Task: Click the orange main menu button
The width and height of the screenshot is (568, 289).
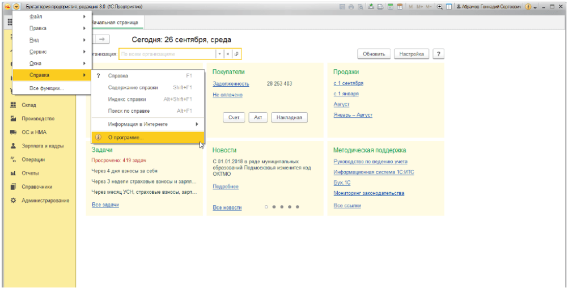Action: pos(16,6)
